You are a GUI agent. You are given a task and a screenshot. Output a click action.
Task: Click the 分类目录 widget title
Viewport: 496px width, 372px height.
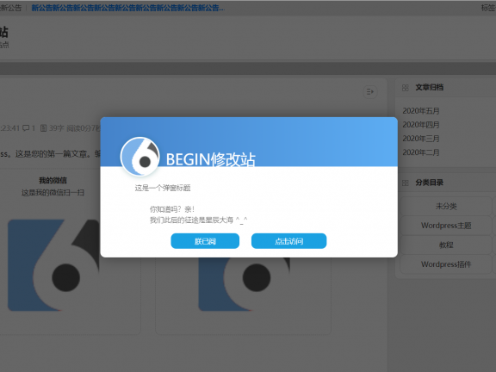click(429, 183)
